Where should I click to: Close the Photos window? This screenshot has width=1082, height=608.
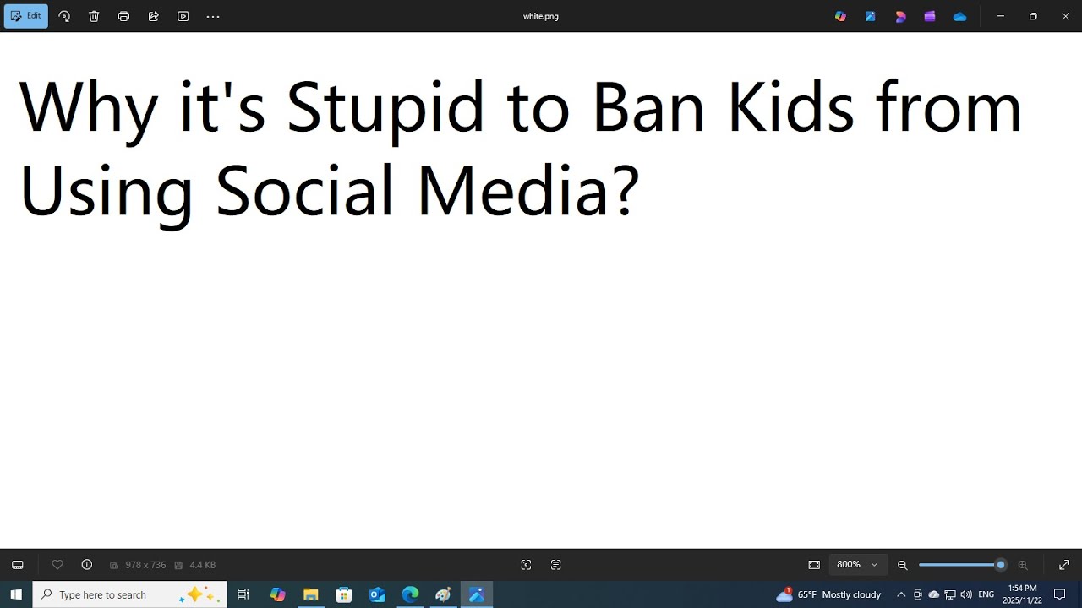click(1065, 16)
